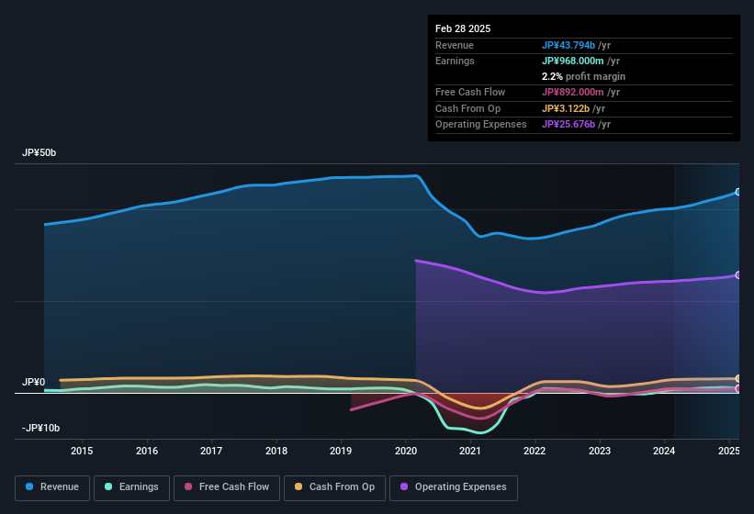Click the Revenue end-point marker on the chart
This screenshot has width=754, height=514.
click(738, 192)
